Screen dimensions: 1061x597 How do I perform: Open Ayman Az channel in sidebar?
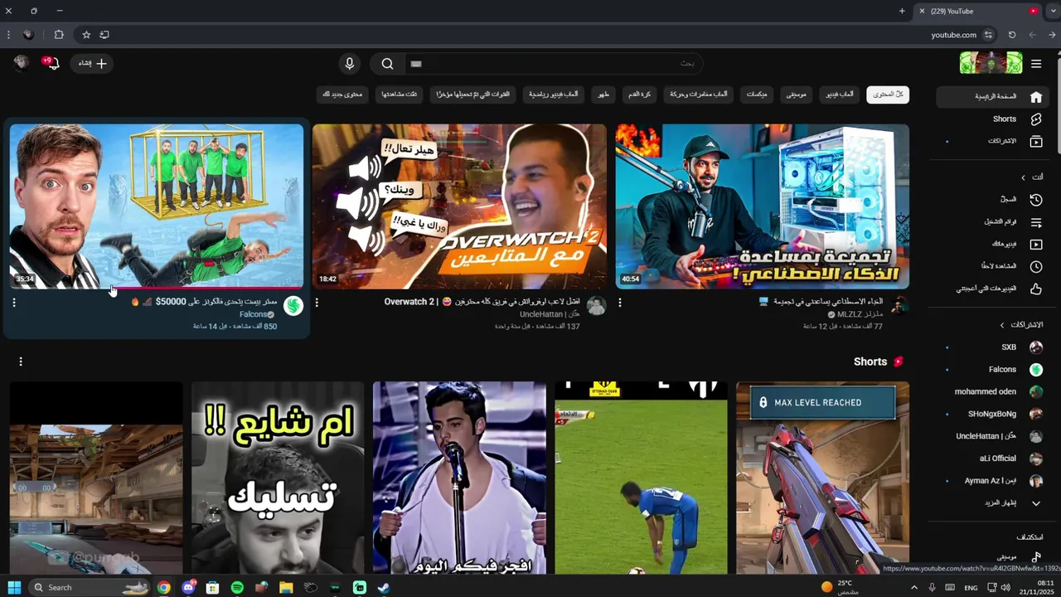[991, 481]
